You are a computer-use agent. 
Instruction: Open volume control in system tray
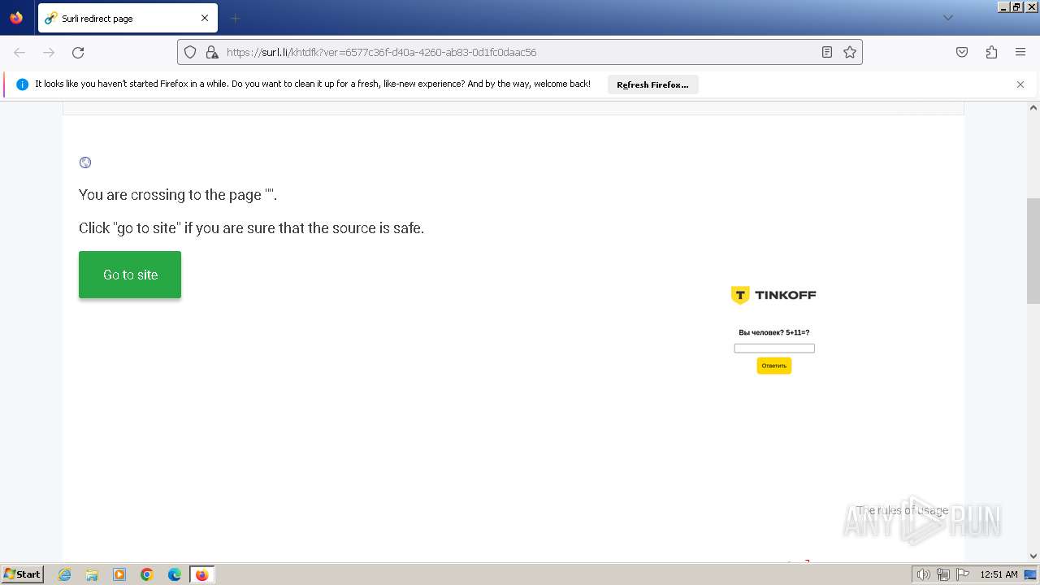click(x=923, y=574)
